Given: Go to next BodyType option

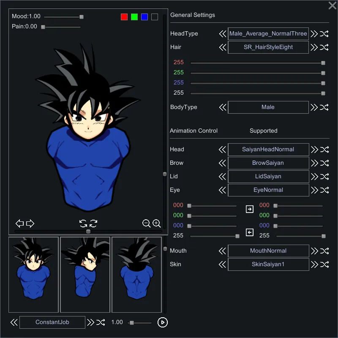Looking at the screenshot, I should coord(314,107).
